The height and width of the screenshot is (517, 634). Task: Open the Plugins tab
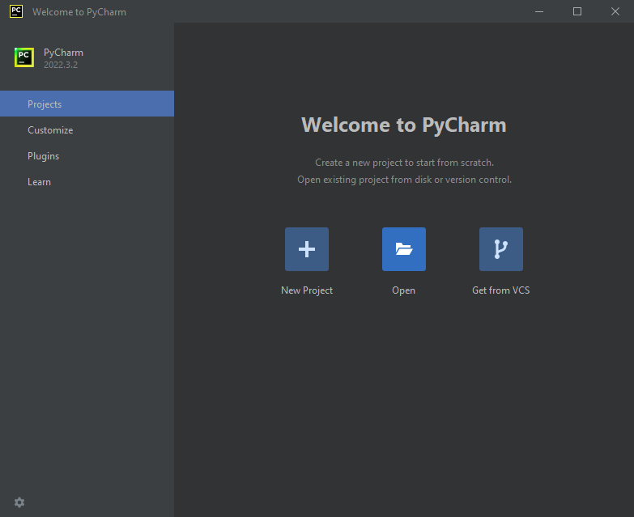[x=87, y=156]
